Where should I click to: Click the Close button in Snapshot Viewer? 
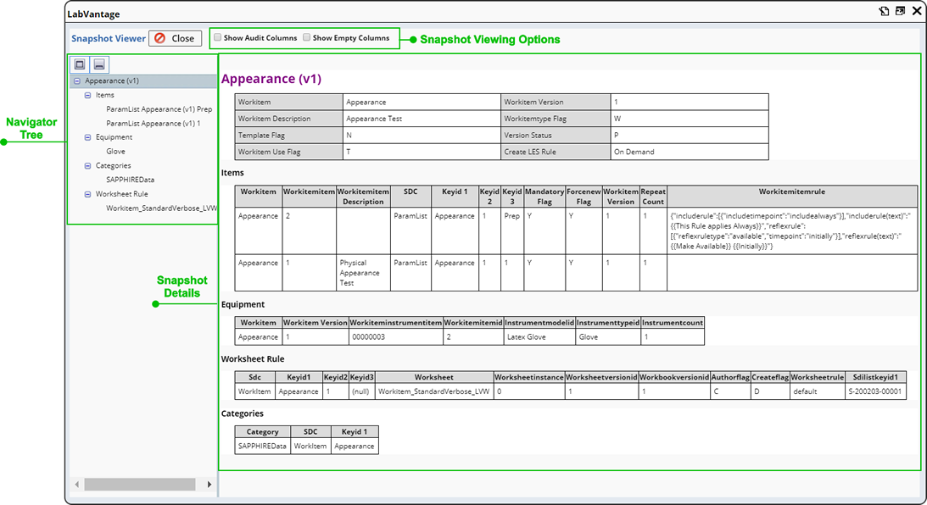pos(175,38)
